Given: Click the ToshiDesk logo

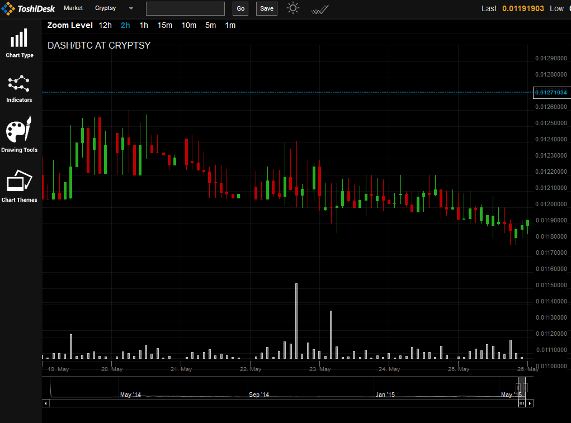Looking at the screenshot, I should pos(28,8).
